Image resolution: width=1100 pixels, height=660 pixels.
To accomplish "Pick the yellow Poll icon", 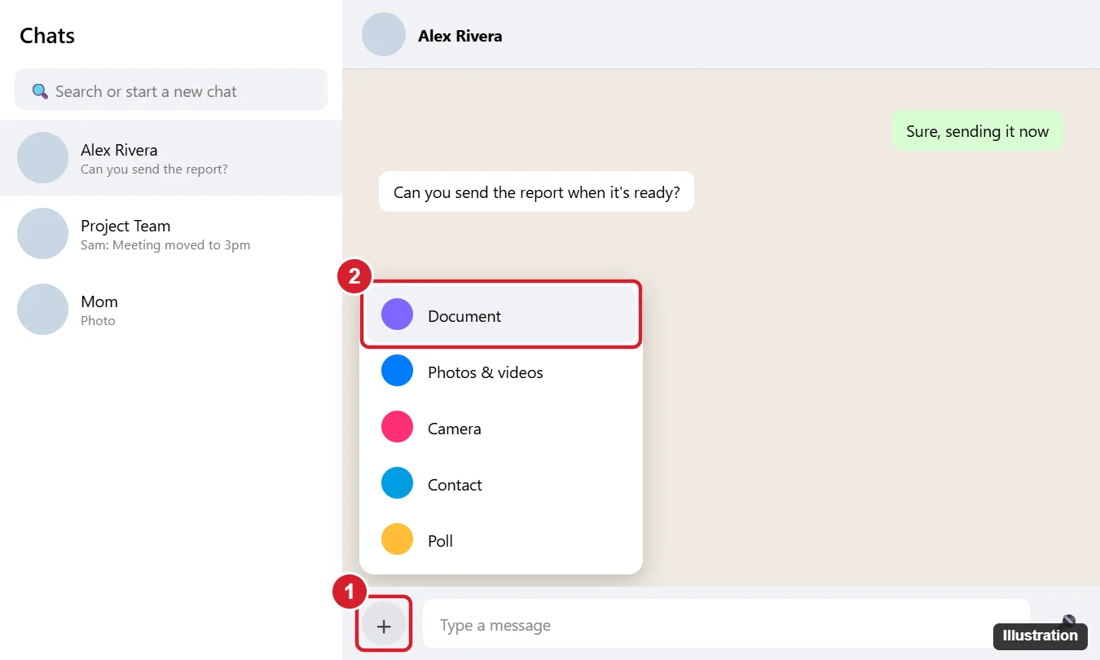I will [x=398, y=539].
